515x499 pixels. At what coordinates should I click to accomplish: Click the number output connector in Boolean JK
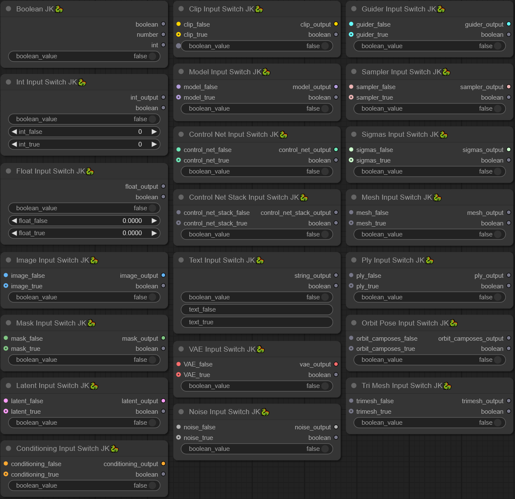pyautogui.click(x=163, y=34)
